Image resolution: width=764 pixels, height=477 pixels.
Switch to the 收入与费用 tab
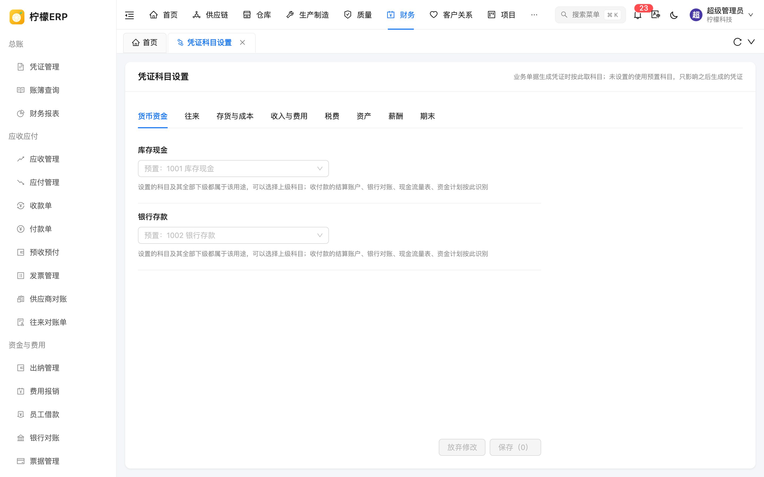pyautogui.click(x=289, y=116)
